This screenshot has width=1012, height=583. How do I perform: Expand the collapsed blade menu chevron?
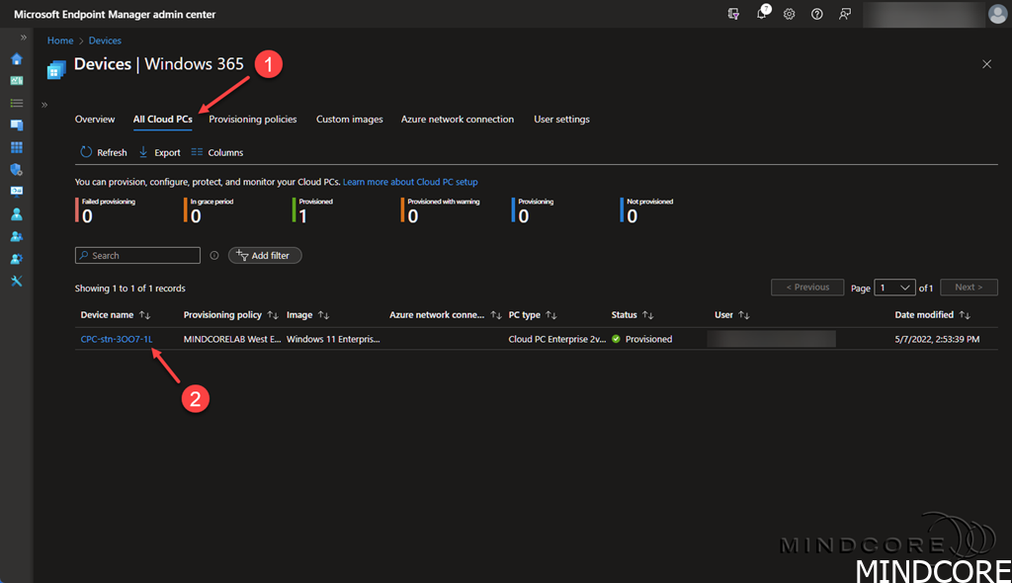click(44, 104)
